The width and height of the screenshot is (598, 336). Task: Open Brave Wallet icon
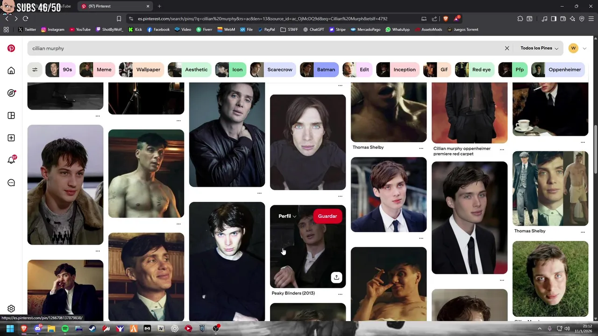click(x=563, y=19)
